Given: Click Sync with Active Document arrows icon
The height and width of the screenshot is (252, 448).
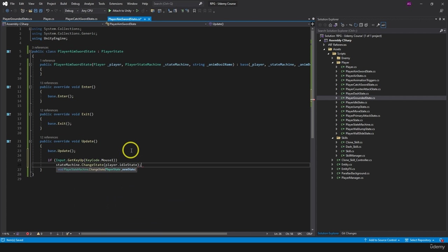Looking at the screenshot, I should (x=351, y=25).
